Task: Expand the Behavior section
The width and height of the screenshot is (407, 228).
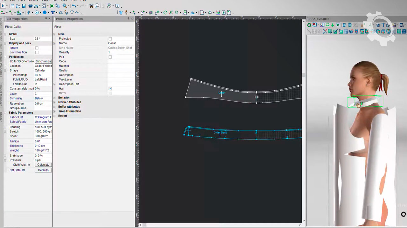Action: coord(54,98)
